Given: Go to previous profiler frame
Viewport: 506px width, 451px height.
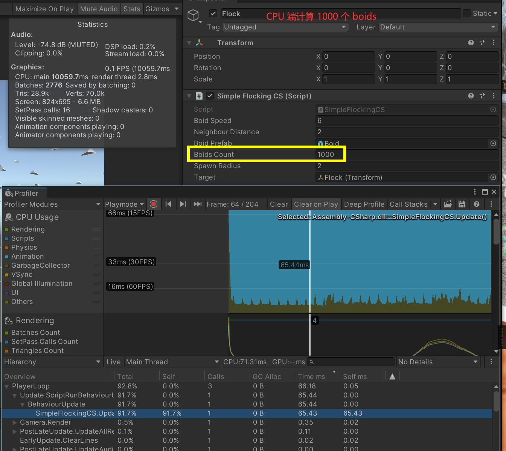Looking at the screenshot, I should (x=168, y=204).
